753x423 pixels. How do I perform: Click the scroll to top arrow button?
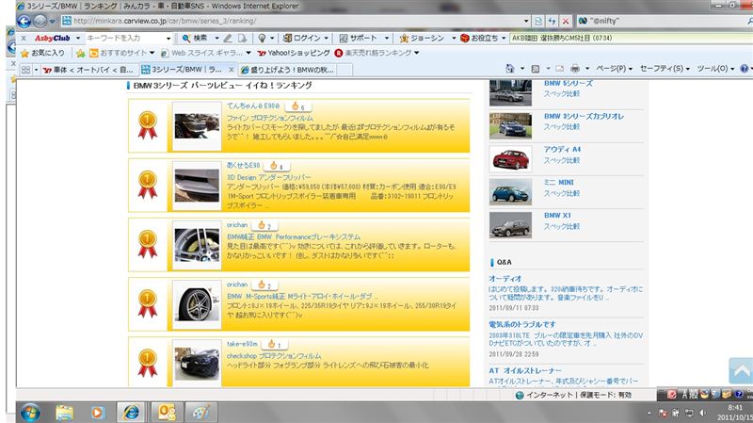[x=741, y=370]
